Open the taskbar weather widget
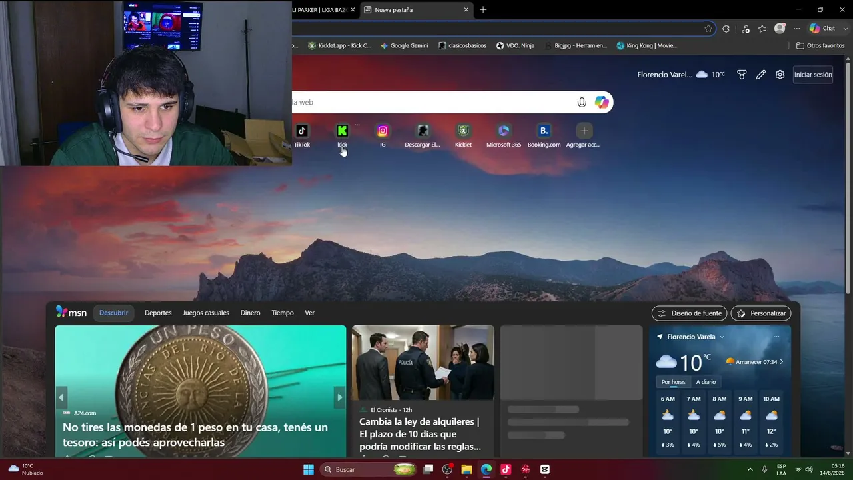 [25, 469]
